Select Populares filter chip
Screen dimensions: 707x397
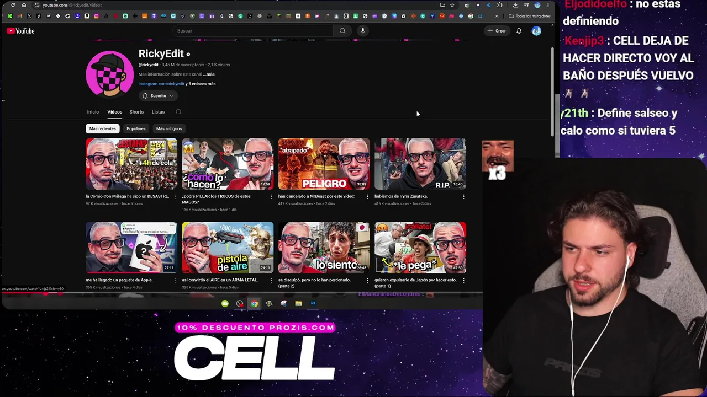[x=136, y=128]
